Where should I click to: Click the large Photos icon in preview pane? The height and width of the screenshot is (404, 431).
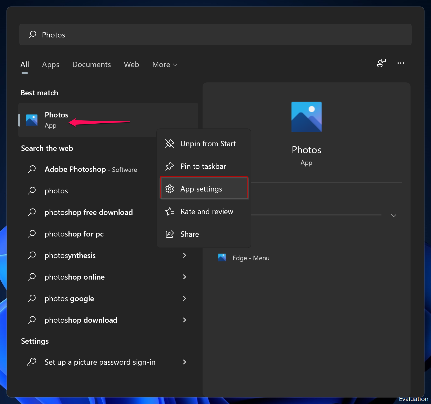(x=307, y=117)
